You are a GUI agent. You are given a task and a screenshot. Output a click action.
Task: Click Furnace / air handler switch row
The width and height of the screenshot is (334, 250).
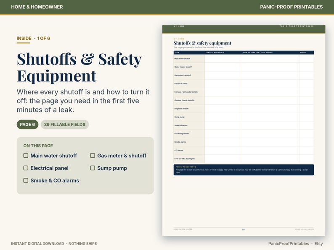click(244, 92)
